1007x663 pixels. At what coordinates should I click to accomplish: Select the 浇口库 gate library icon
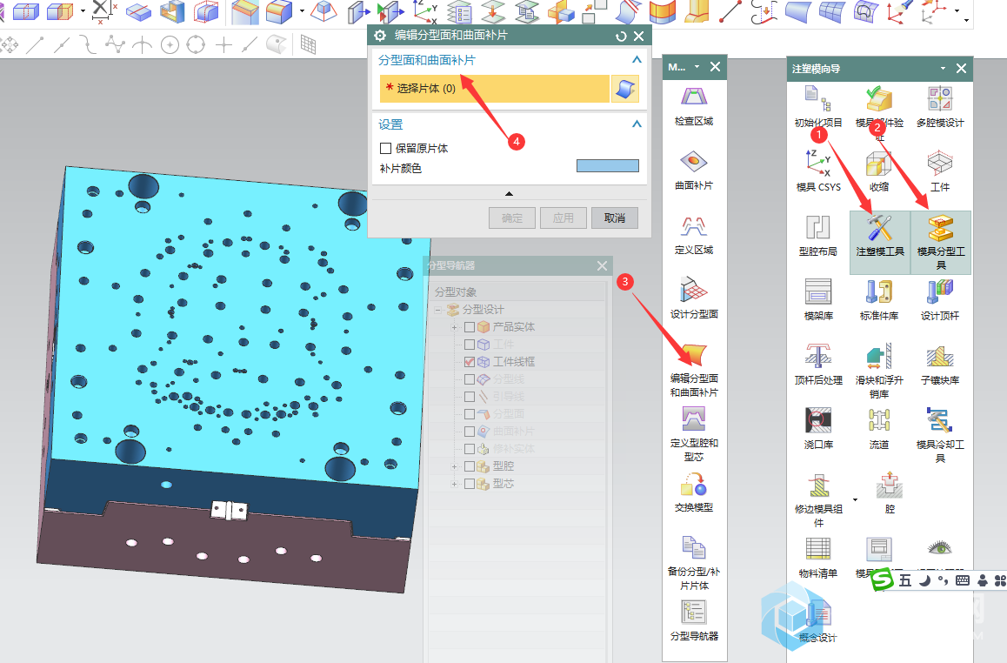tap(818, 421)
